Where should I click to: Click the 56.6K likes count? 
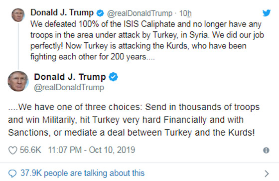(x=30, y=150)
